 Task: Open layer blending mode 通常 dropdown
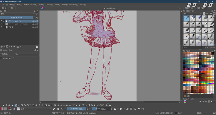pos(17,14)
